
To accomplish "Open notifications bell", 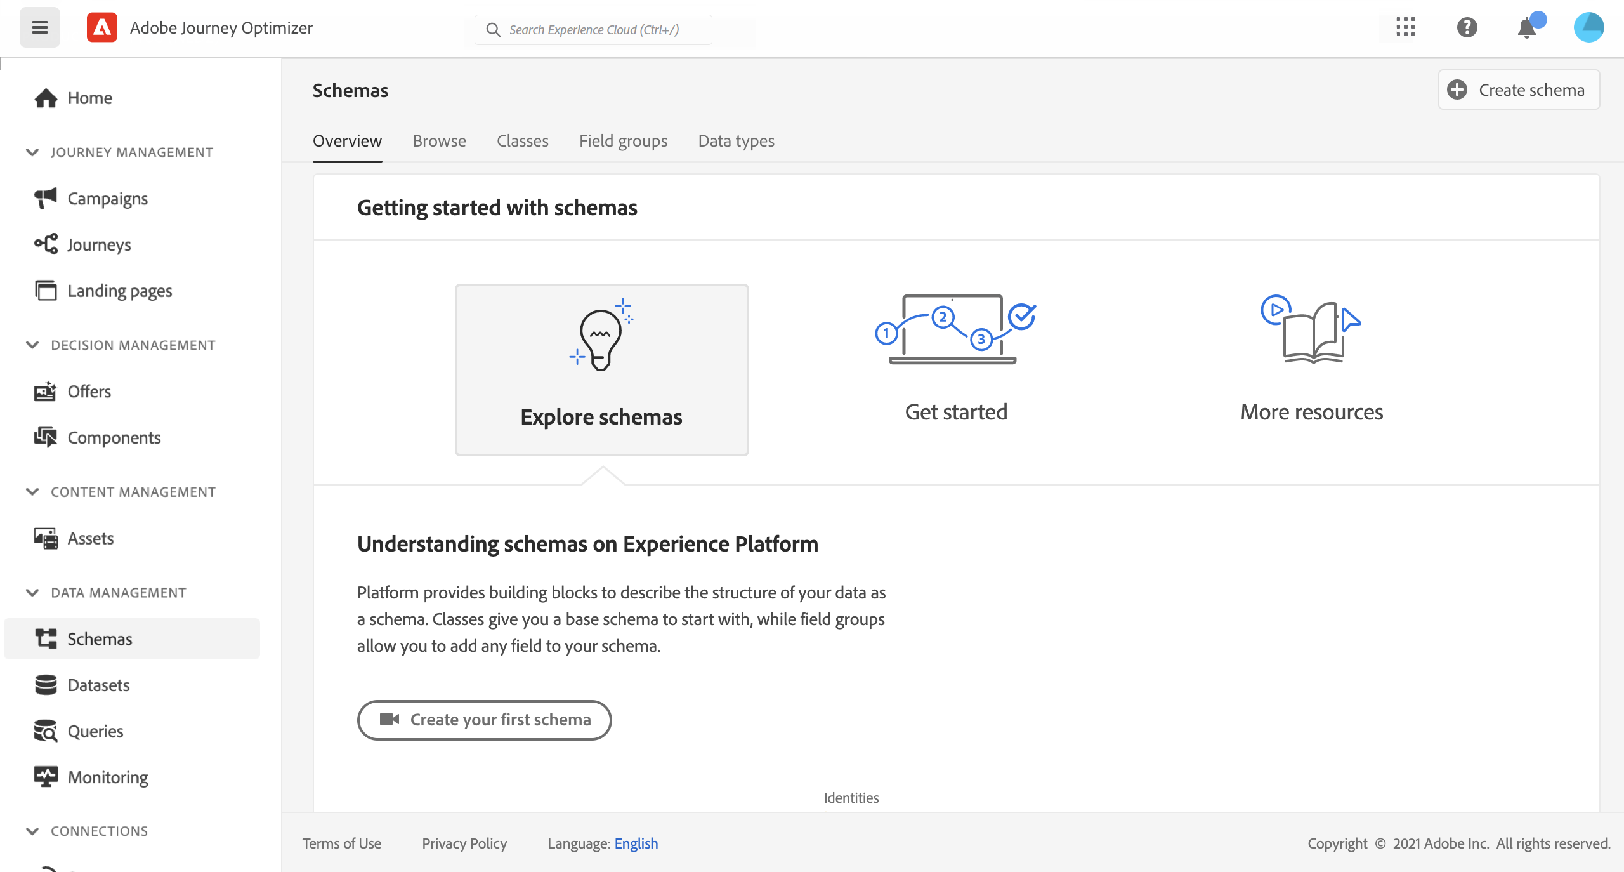I will [1528, 28].
